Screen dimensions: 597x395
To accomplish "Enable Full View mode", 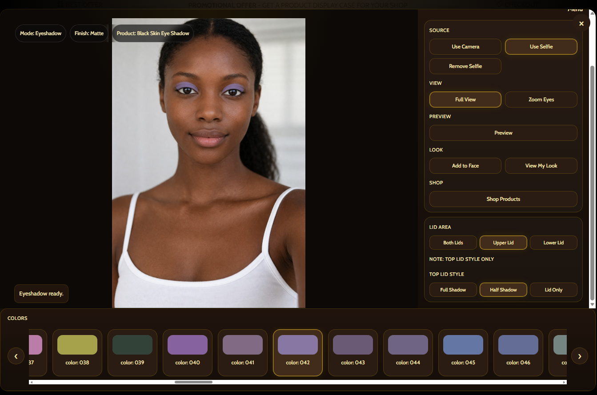I will click(x=465, y=100).
